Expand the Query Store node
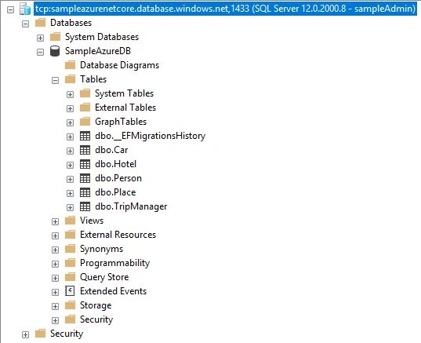421x343 pixels. (x=56, y=278)
